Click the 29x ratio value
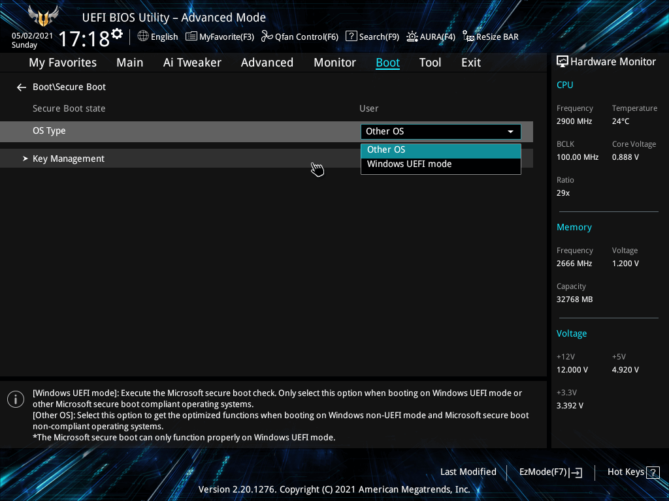The image size is (669, 501). pyautogui.click(x=563, y=193)
